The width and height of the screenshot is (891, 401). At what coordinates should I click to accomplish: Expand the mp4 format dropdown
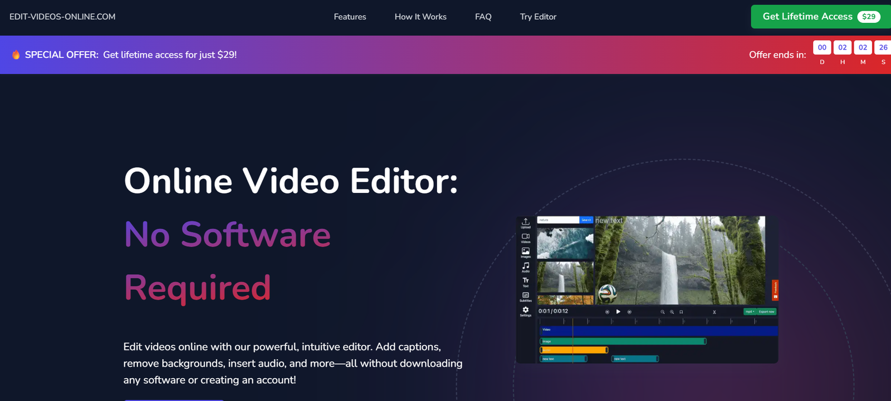point(750,311)
